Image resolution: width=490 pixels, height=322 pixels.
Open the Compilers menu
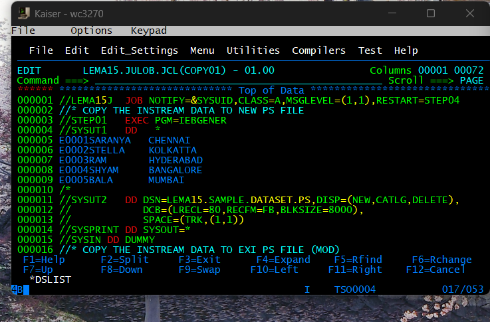click(318, 50)
